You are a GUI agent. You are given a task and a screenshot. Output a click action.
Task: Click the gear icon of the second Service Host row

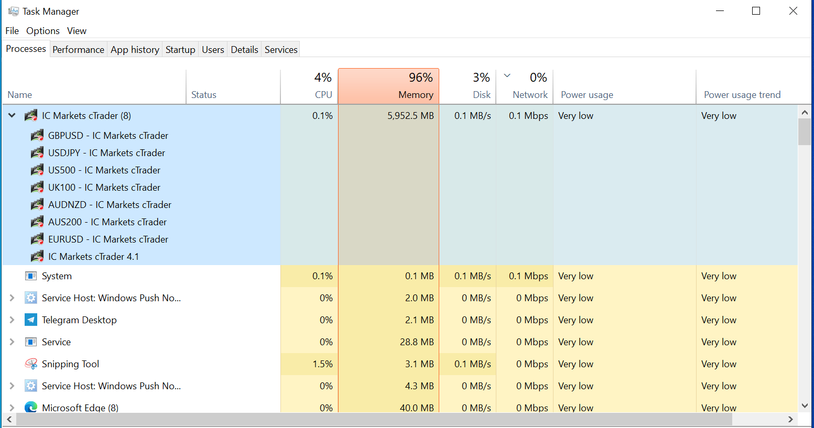point(31,386)
